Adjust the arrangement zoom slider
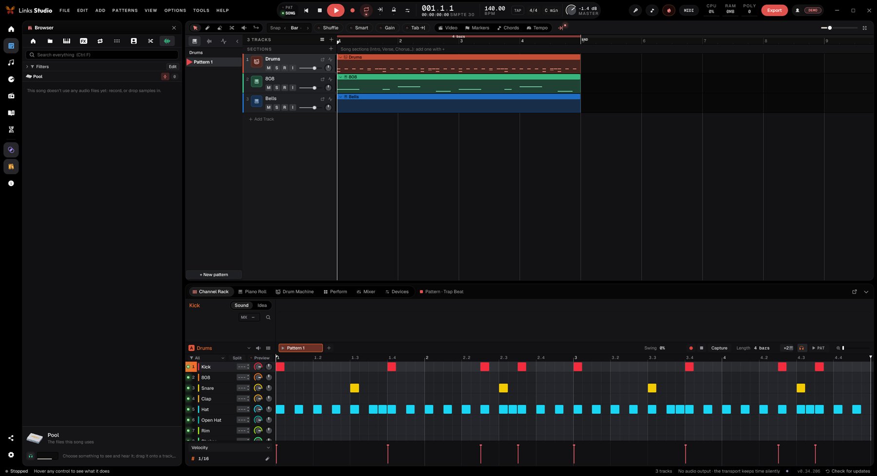This screenshot has height=476, width=877. coord(839,28)
